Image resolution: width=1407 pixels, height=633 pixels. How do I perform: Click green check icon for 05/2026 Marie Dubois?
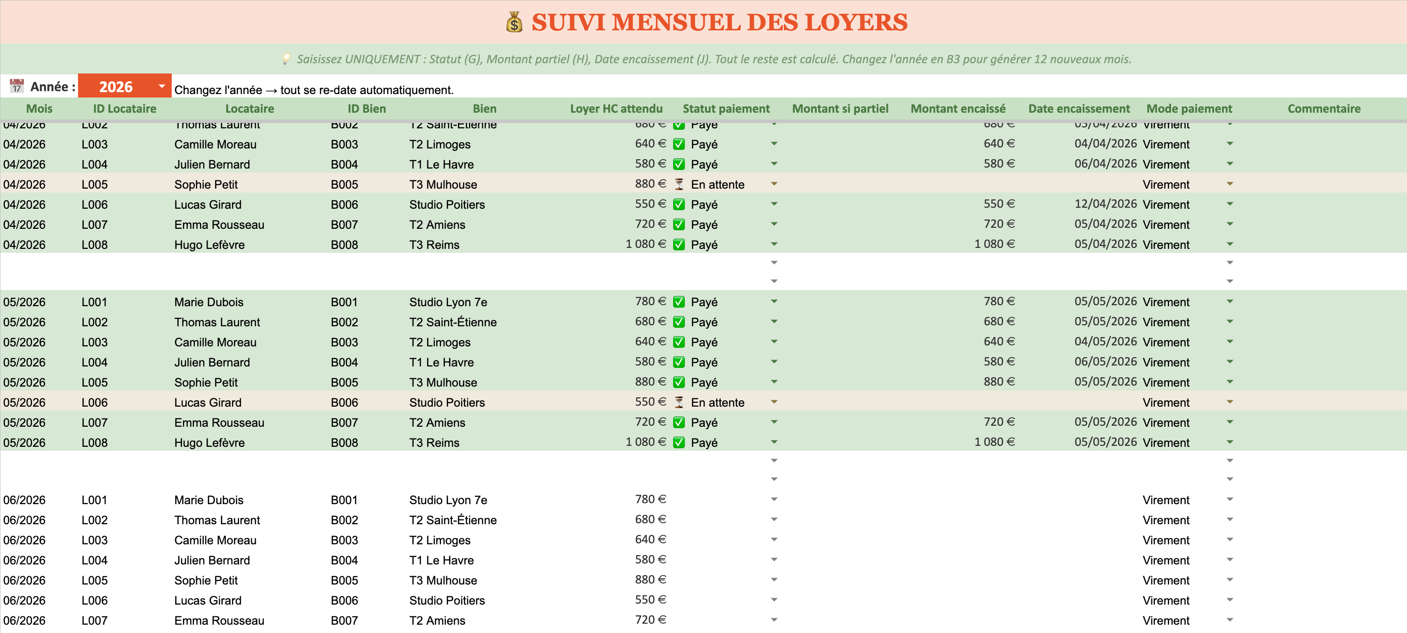pyautogui.click(x=679, y=302)
